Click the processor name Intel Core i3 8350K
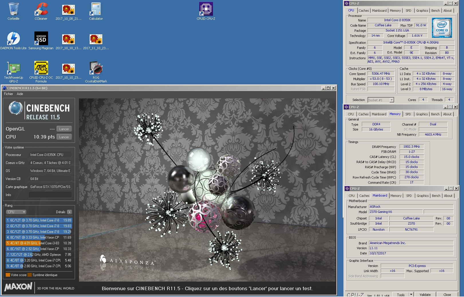Screen dimensions: 464x297 (x=397, y=20)
